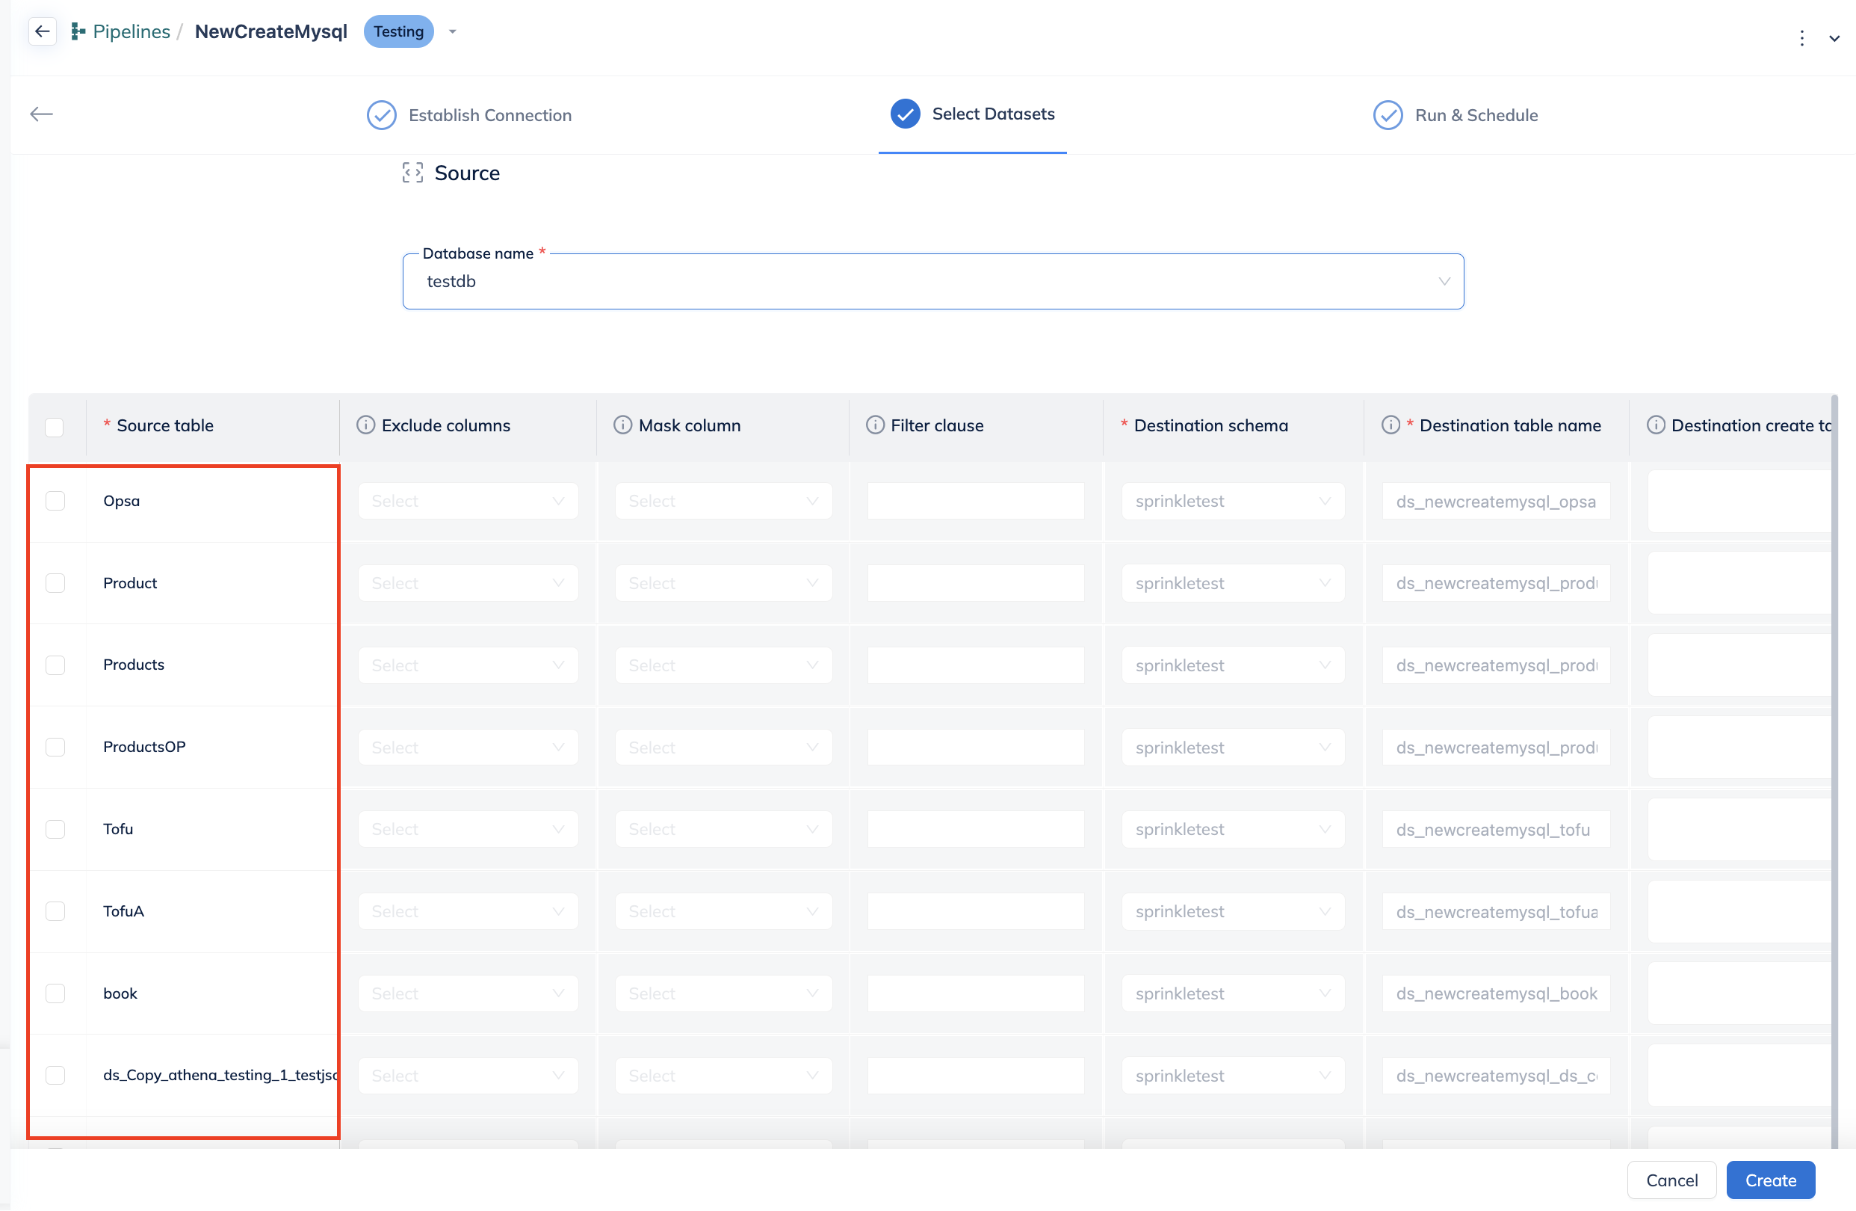This screenshot has height=1211, width=1856.
Task: Click the Establish Connection check circle icon
Action: click(x=381, y=115)
